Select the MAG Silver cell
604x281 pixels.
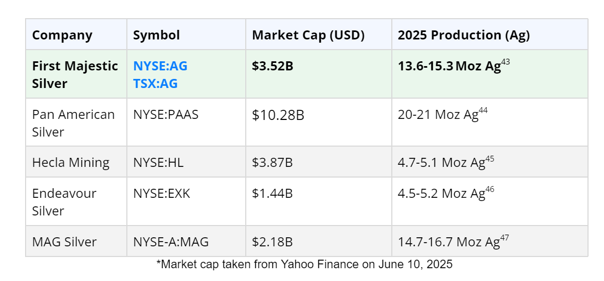coord(64,242)
